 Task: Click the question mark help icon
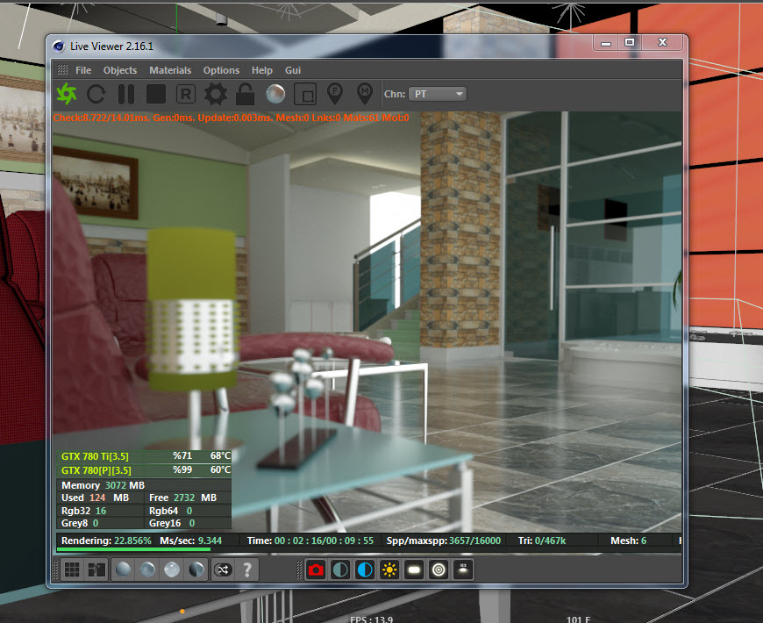tap(247, 569)
